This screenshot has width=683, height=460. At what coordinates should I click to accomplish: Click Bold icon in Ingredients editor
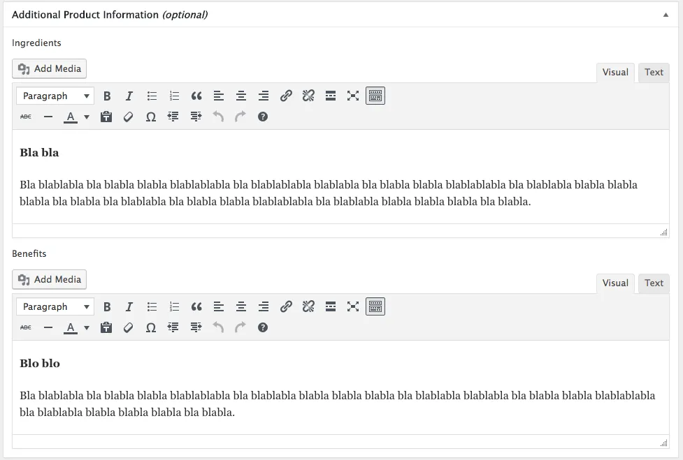107,96
